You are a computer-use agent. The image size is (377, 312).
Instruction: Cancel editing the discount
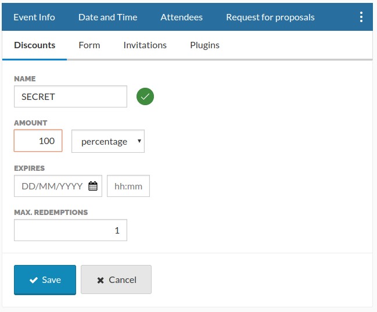pos(116,279)
